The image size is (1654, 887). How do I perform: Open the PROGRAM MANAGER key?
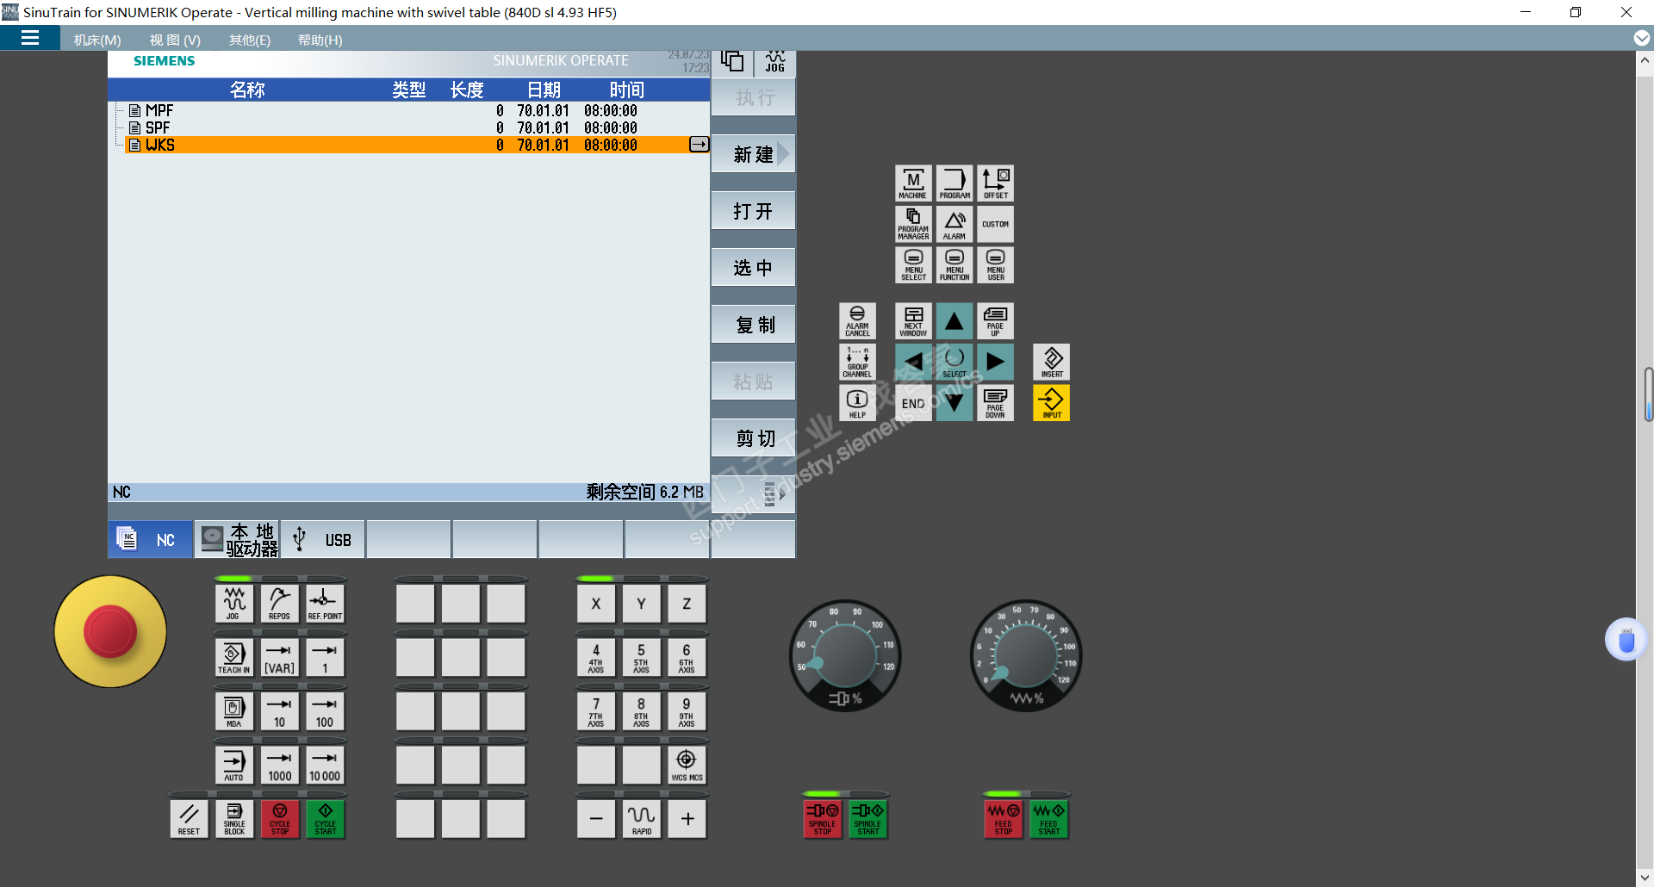pos(913,224)
